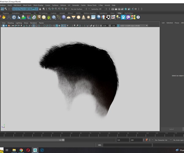The image size is (184, 153).
Task: Click the viewport gamma value field 1.00
Action: click(113, 26)
